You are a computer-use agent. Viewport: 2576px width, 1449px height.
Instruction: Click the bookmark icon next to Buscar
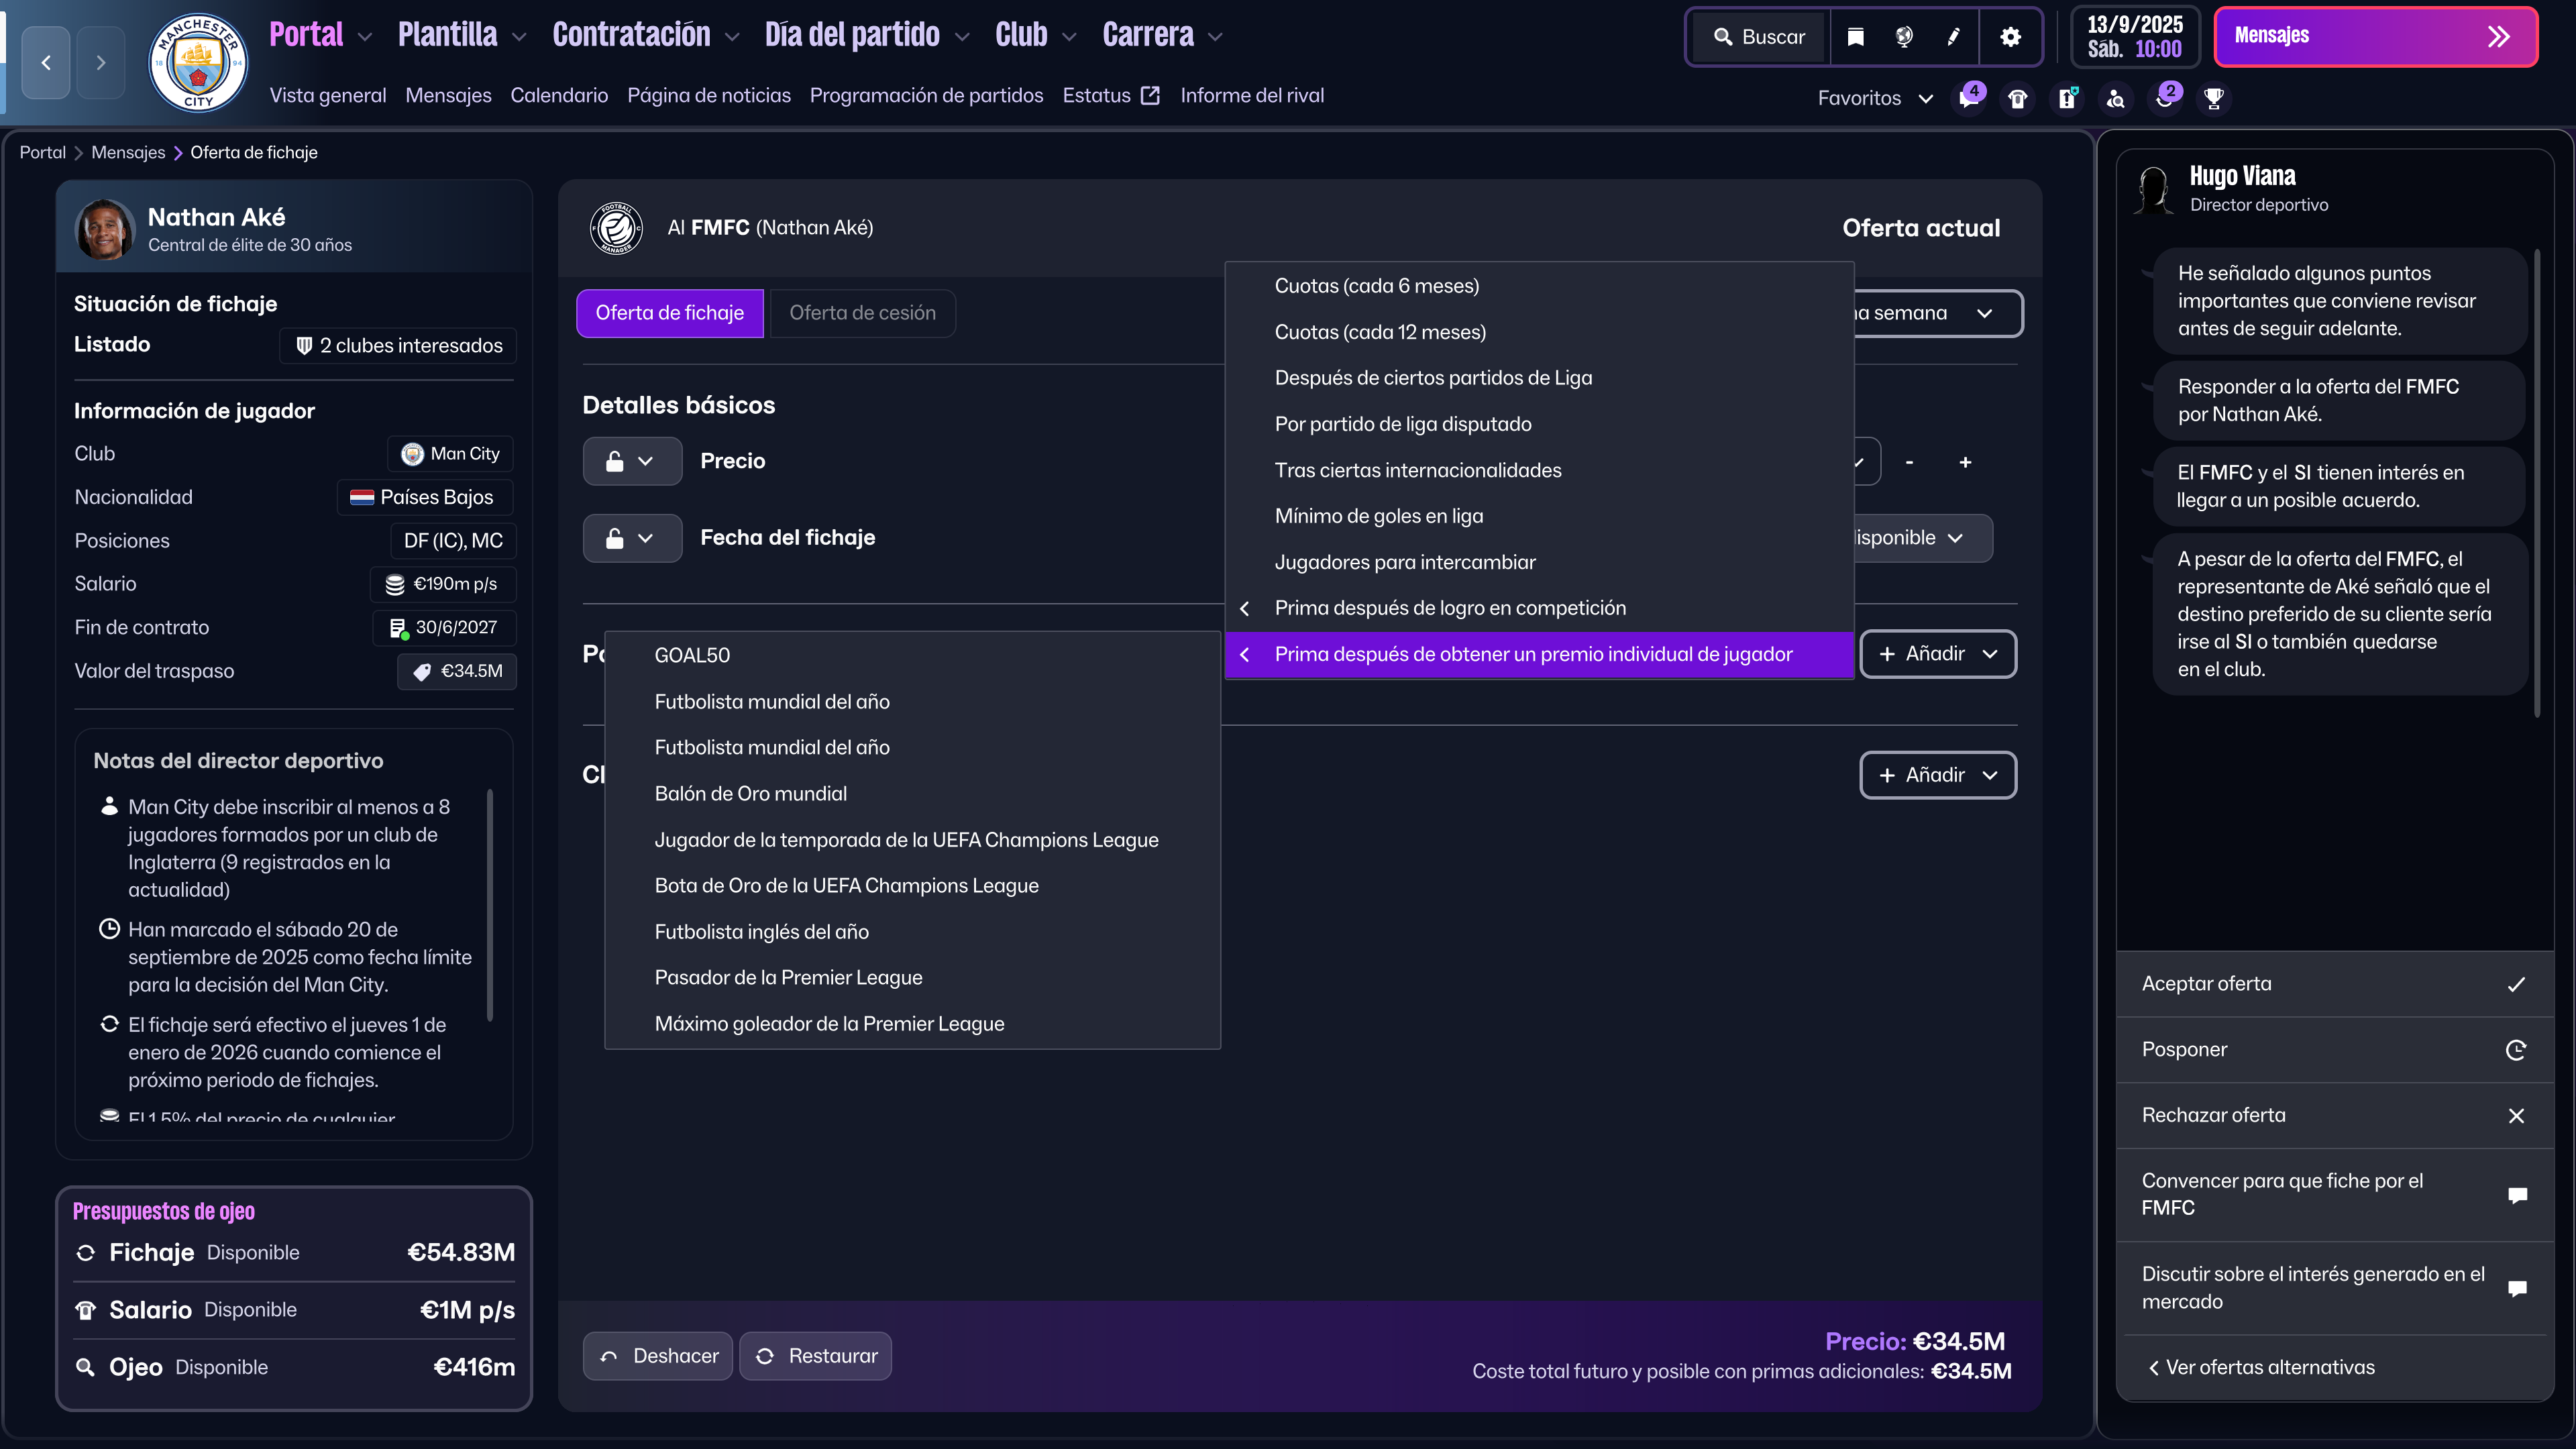point(1855,37)
